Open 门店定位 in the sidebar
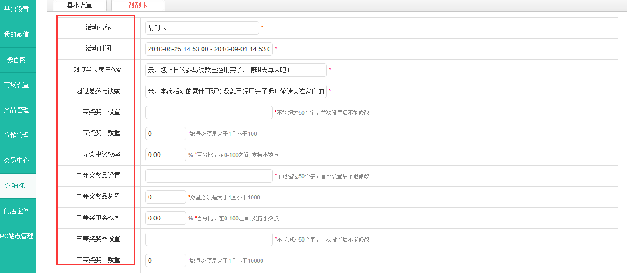The height and width of the screenshot is (273, 627). (17, 211)
